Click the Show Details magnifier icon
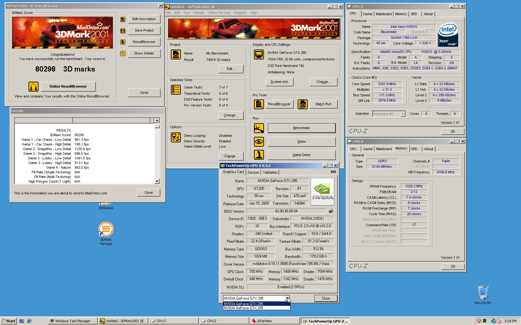Viewport: 521px width, 325px height. click(x=123, y=54)
